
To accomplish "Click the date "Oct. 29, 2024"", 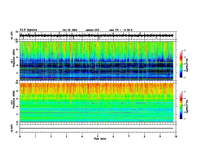I will (x=70, y=30).
